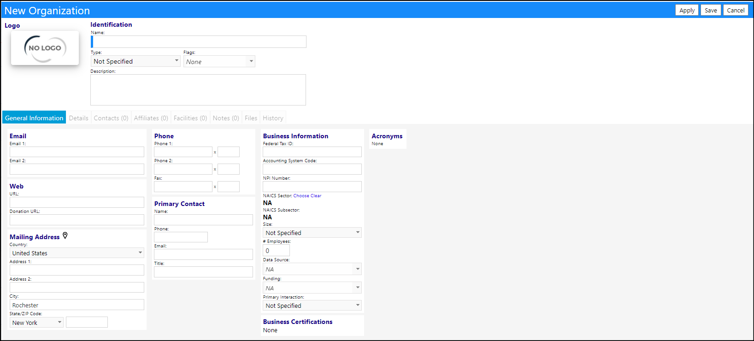754x341 pixels.
Task: Click the NPI Number field
Action: [312, 187]
